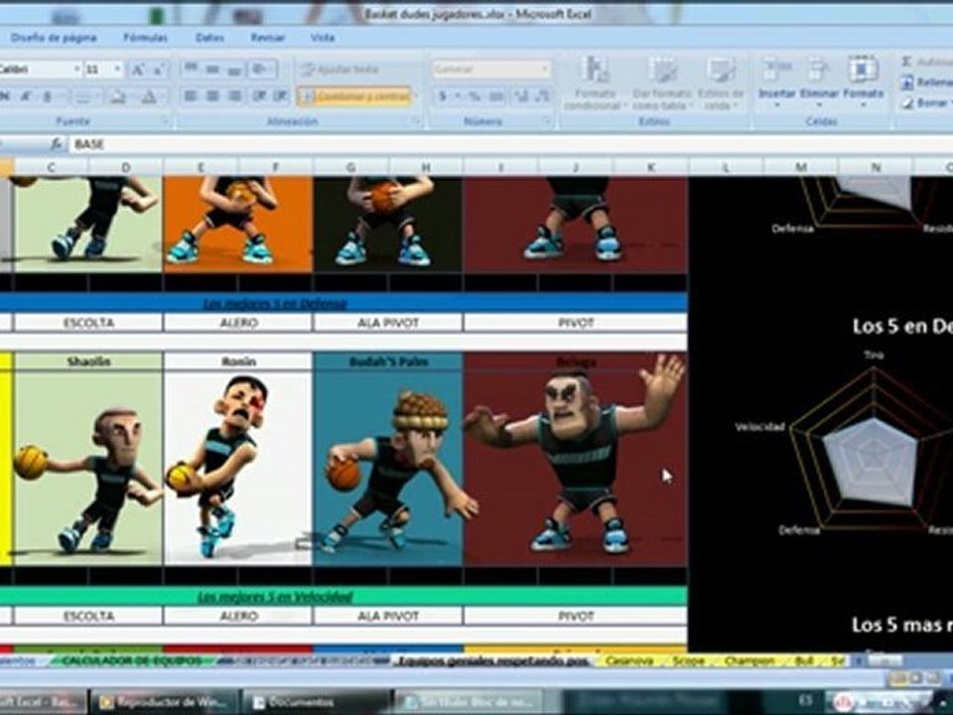Decrease decimal places
Image resolution: width=953 pixels, height=715 pixels.
542,96
